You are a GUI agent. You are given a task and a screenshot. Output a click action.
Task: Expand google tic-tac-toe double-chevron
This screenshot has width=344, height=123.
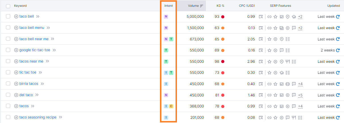(x=54, y=50)
